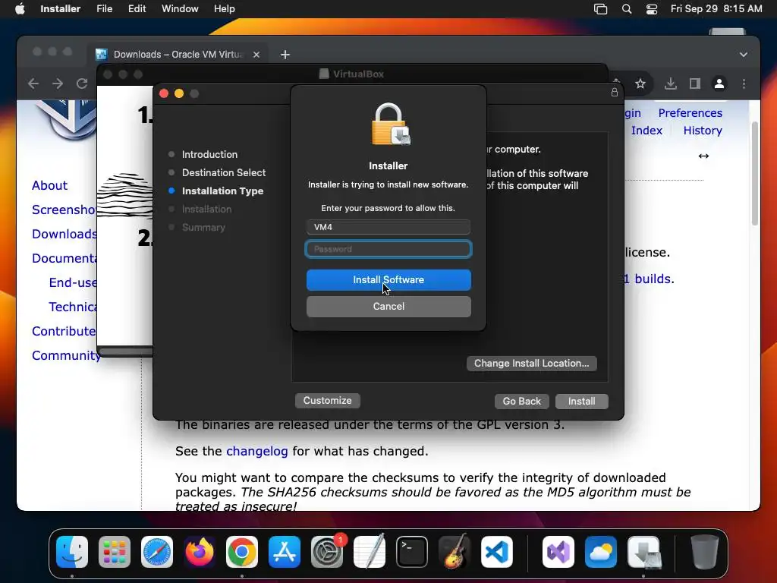Open the browser three-dot menu

click(744, 84)
